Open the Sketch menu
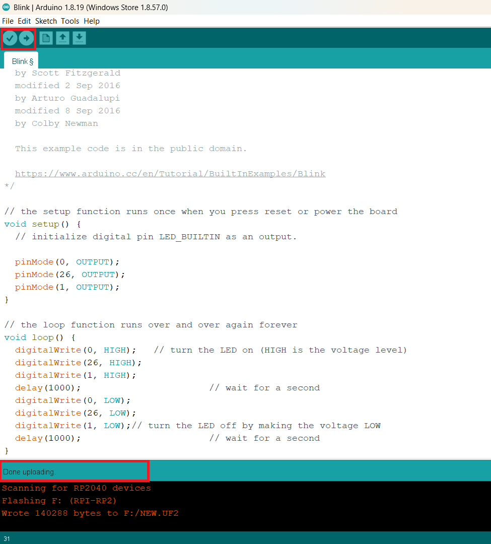This screenshot has width=491, height=544. coord(46,21)
